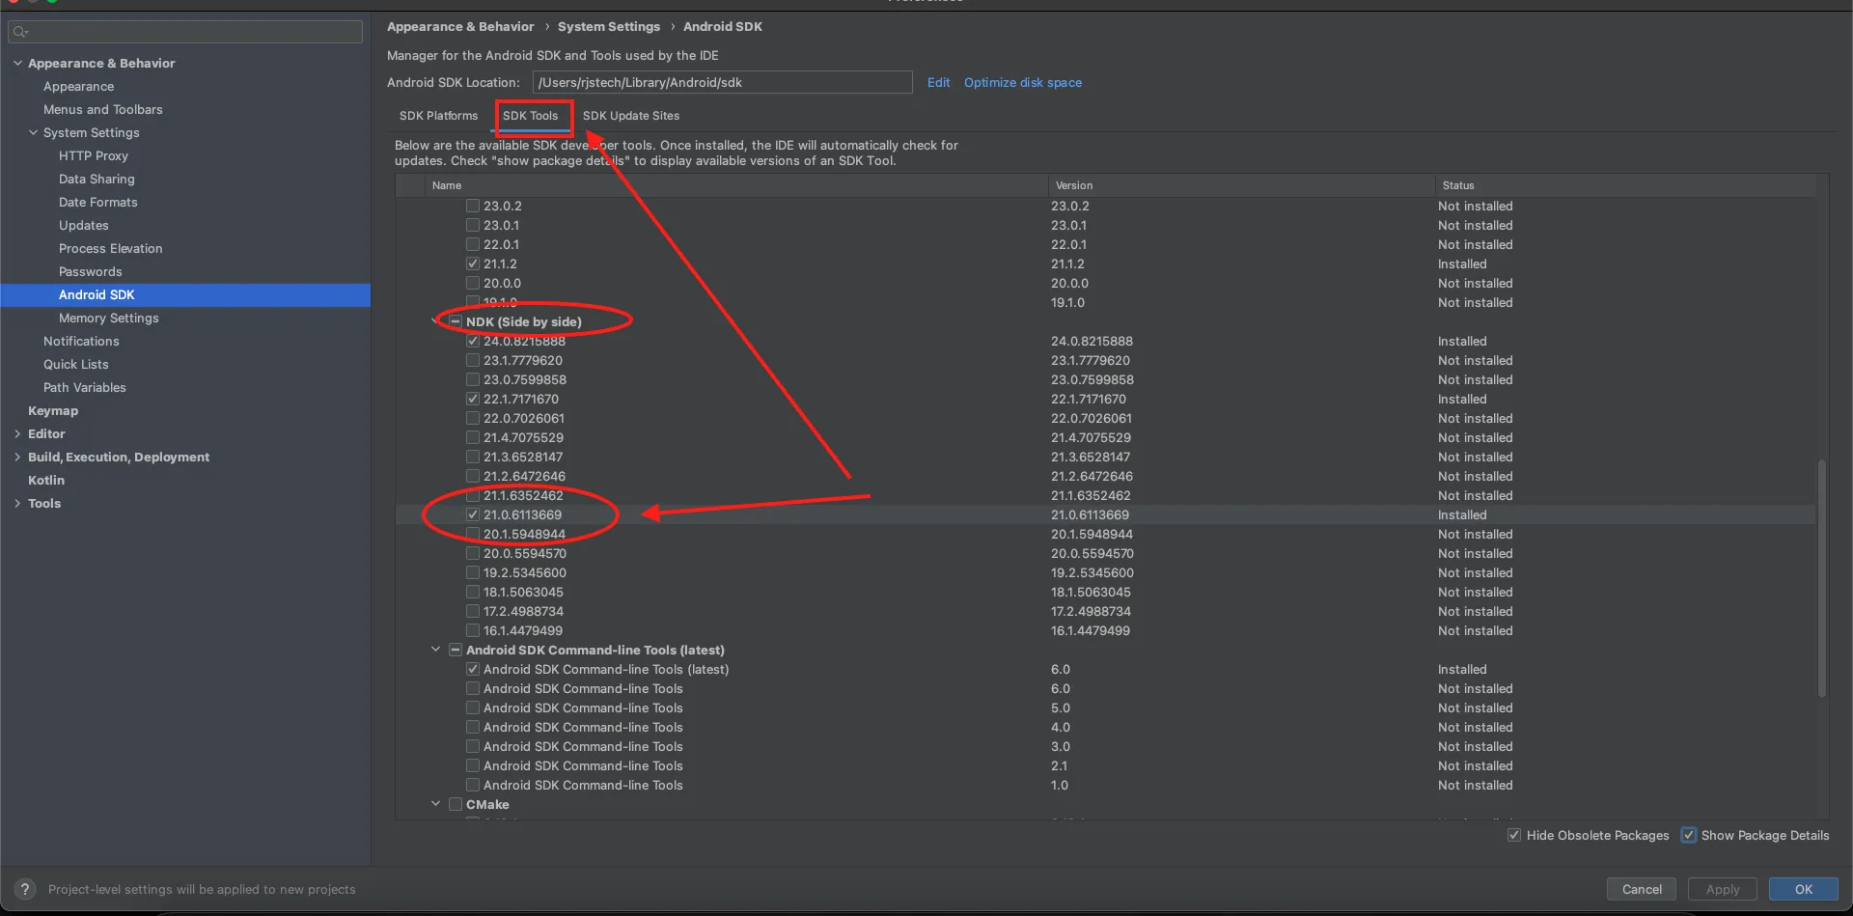The width and height of the screenshot is (1853, 916).
Task: Open the Updates settings page
Action: click(84, 225)
